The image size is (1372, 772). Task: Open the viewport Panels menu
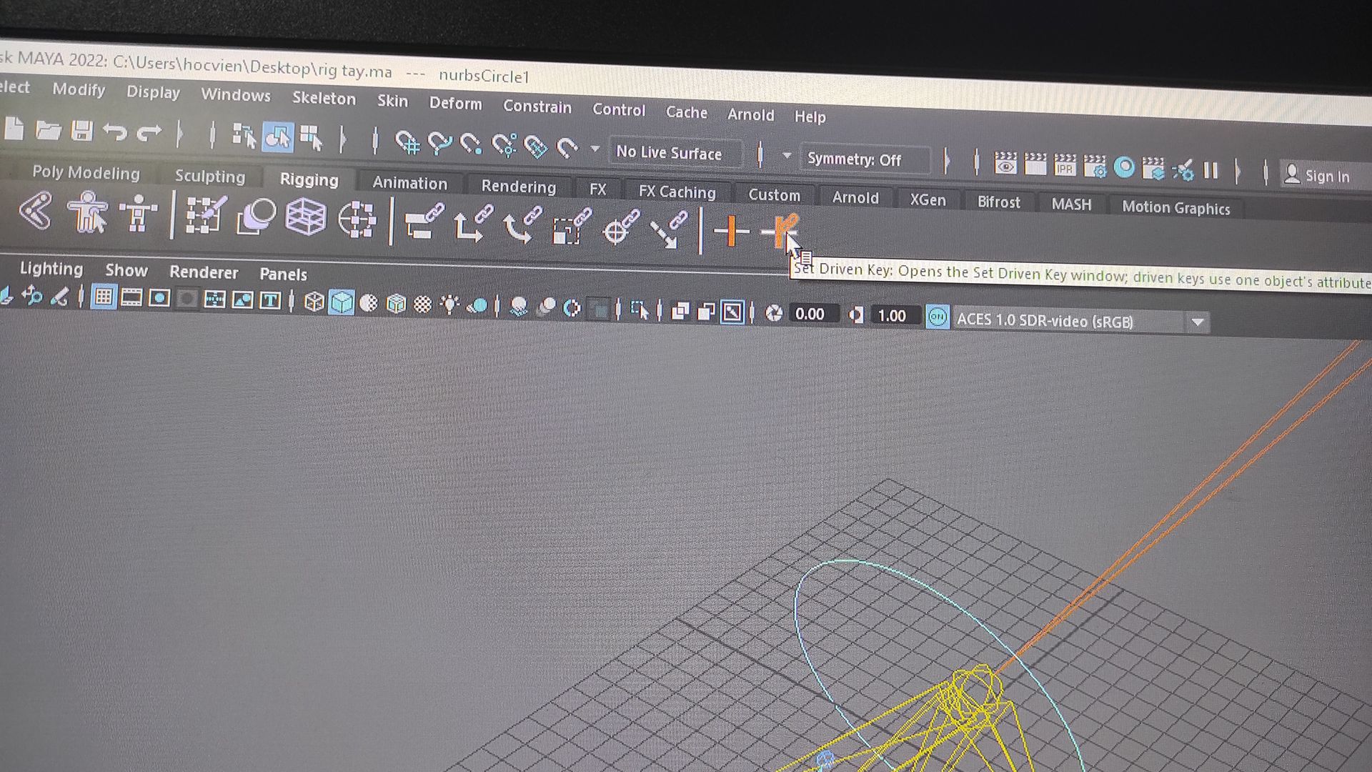(x=283, y=274)
